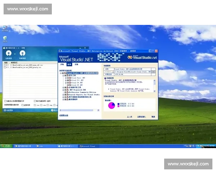The height and width of the screenshot is (173, 216).
Task: Switch to the 魔方虚拟光驱 2.1 taskbar button
Action: tap(67, 146)
